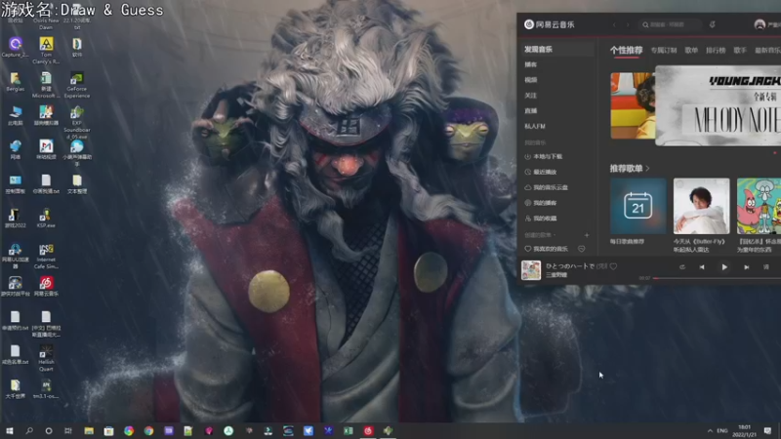Select the Tom Clancy's desktop shortcut
Screen dimensions: 781x439
tap(46, 51)
